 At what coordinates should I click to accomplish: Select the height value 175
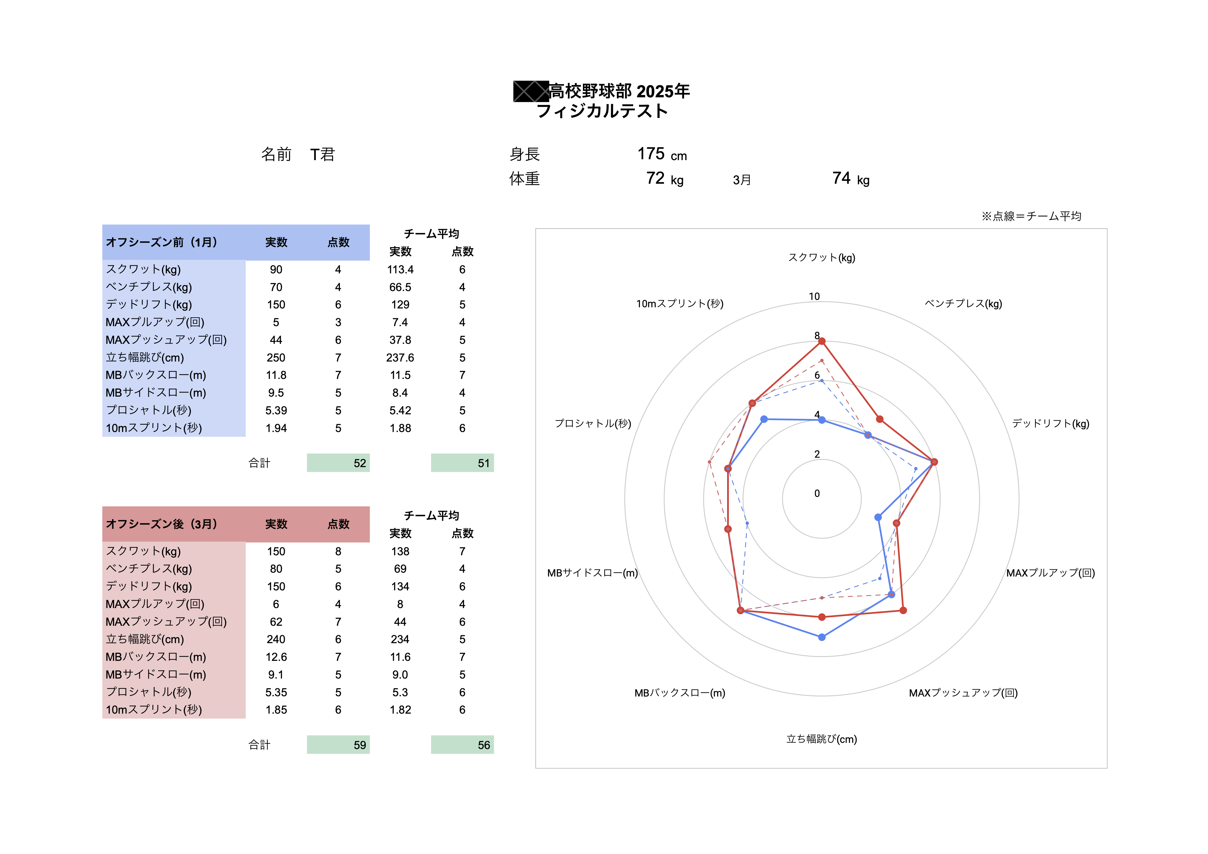(651, 154)
